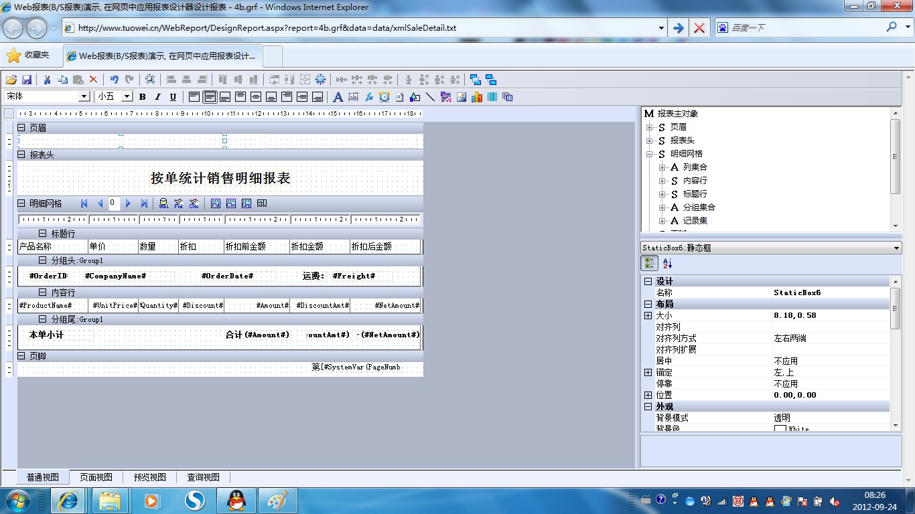
Task: Click the 收藏夹 favorites button
Action: 29,55
